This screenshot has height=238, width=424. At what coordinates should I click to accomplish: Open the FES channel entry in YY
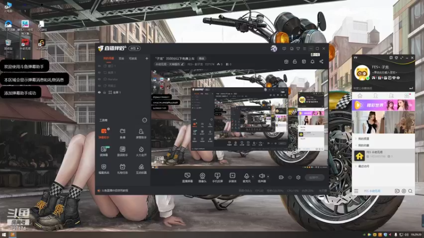pos(383,155)
